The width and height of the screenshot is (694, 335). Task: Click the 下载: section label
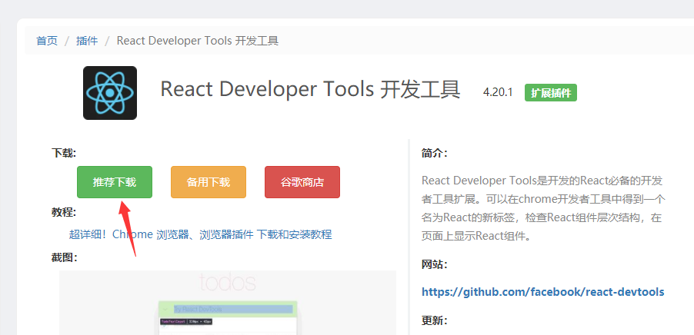(x=64, y=153)
